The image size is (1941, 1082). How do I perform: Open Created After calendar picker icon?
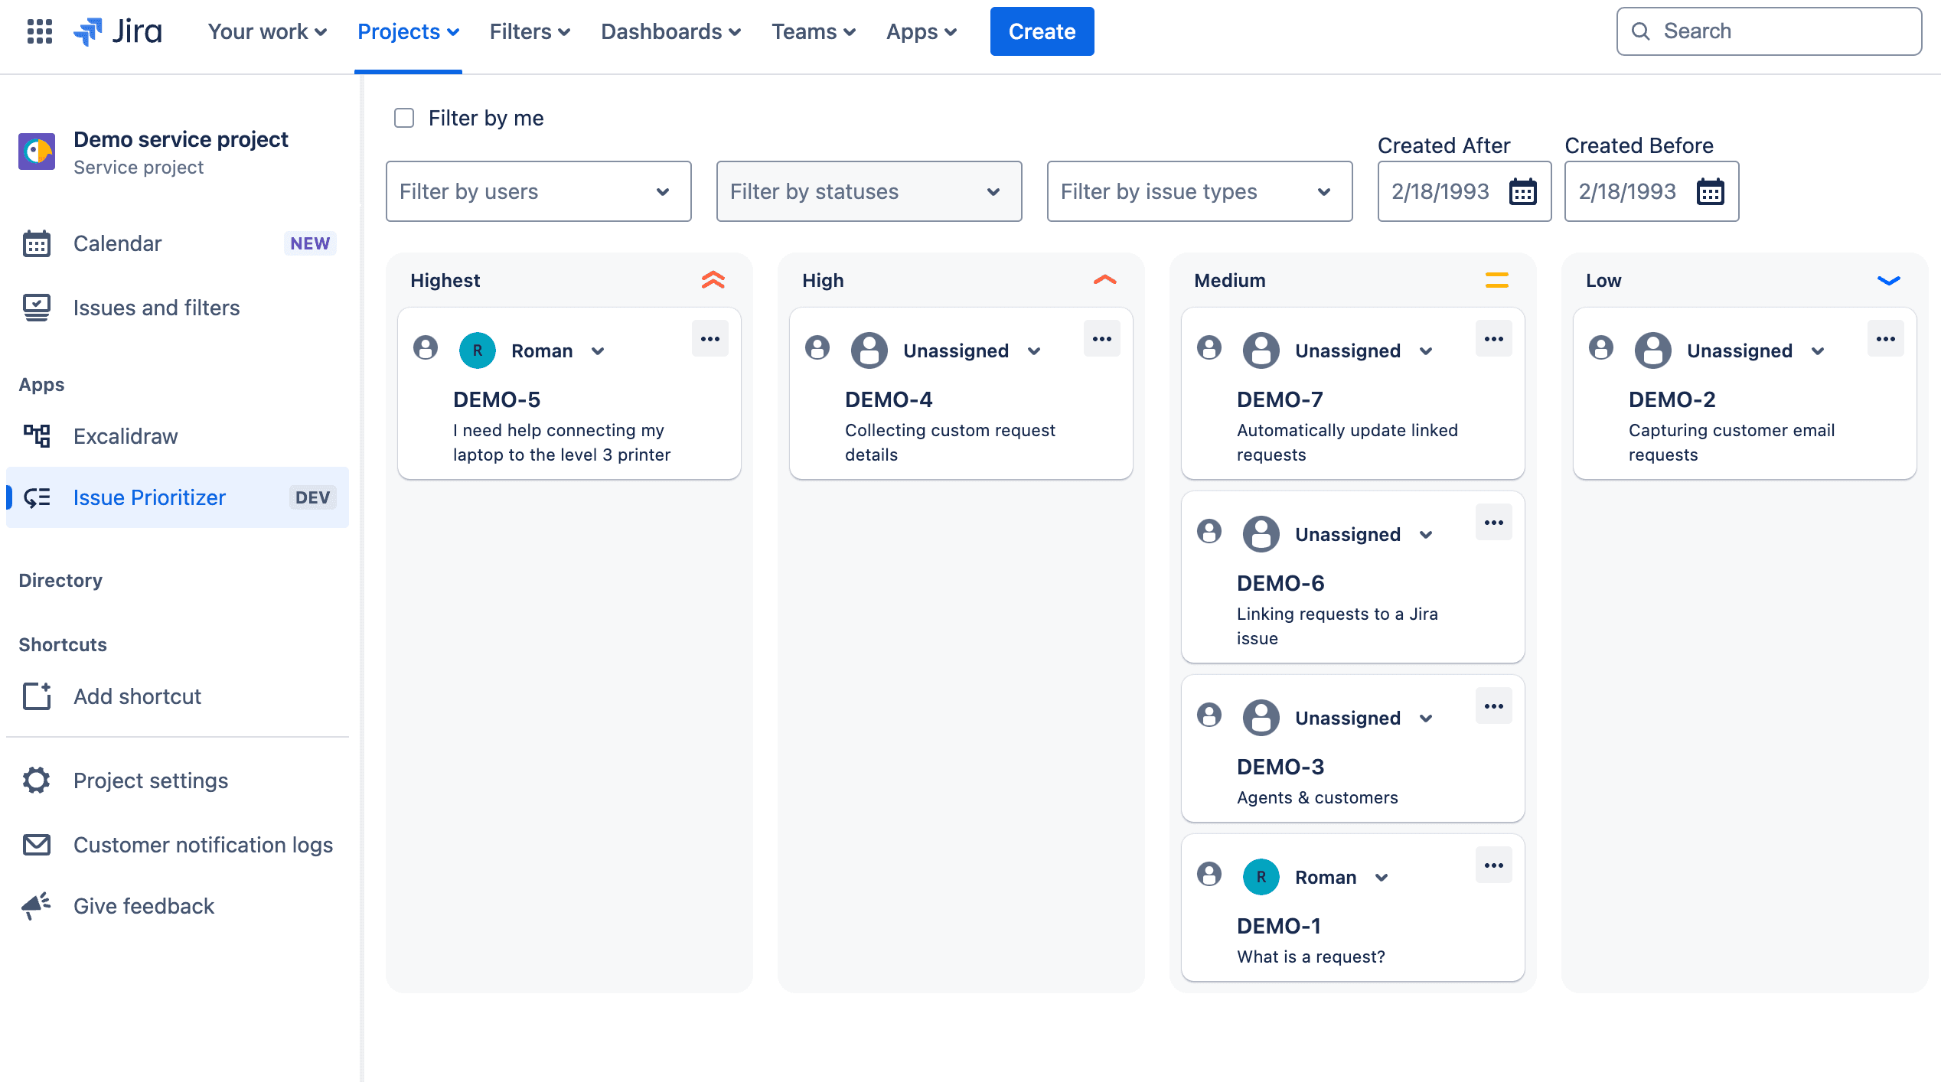pyautogui.click(x=1523, y=191)
